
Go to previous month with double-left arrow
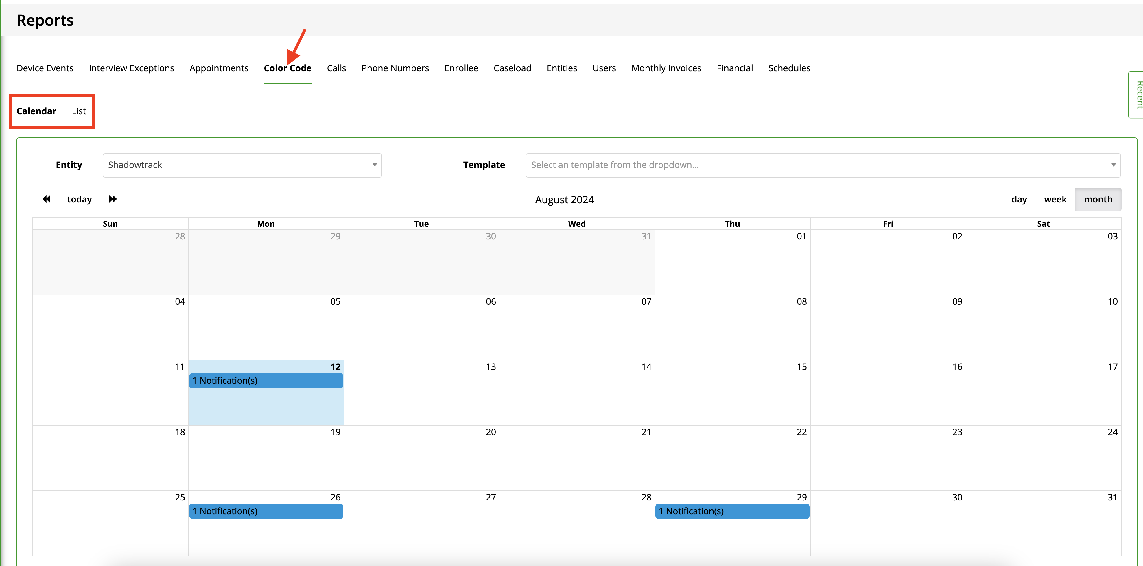point(47,199)
